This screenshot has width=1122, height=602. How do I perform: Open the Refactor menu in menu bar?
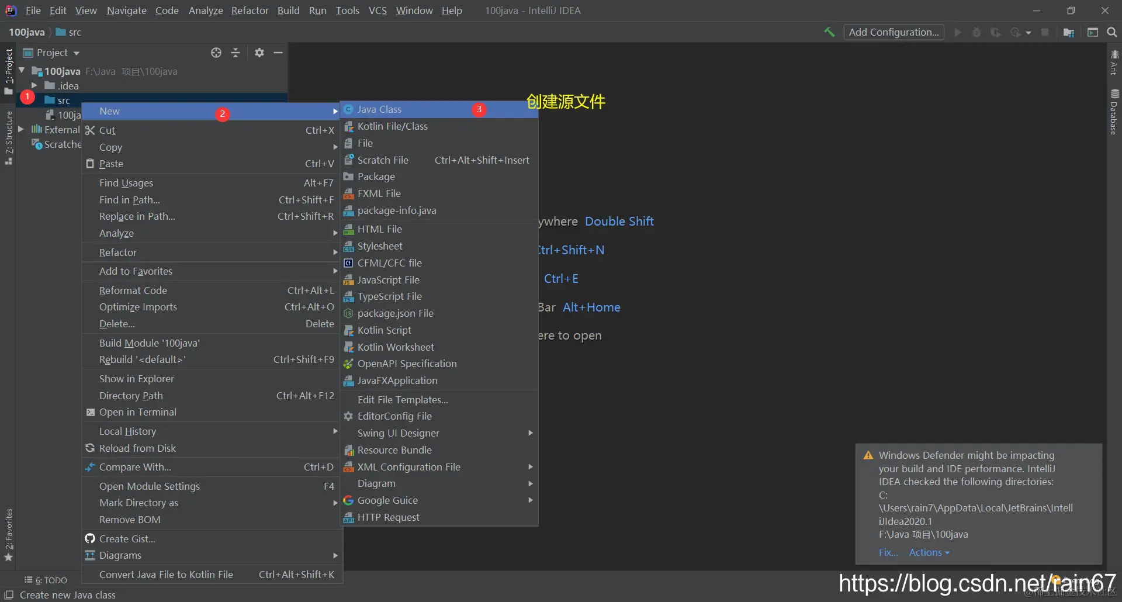tap(250, 11)
